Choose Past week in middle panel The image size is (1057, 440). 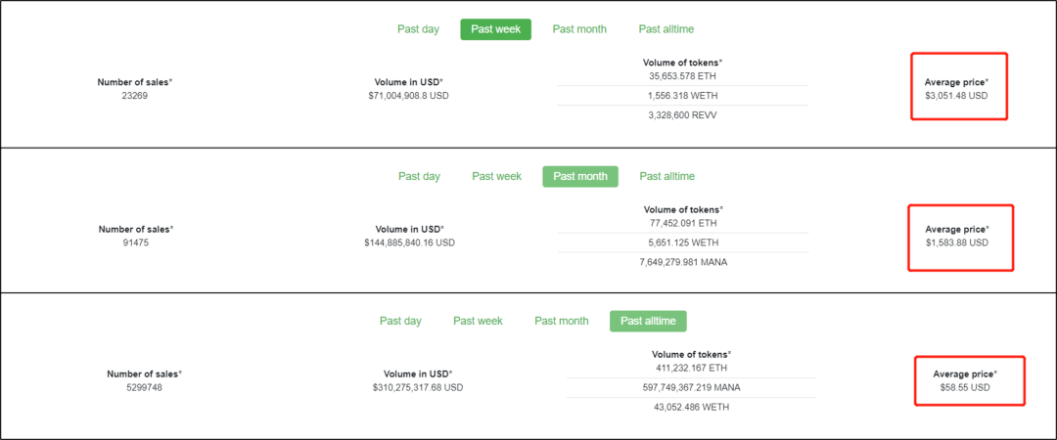click(x=496, y=176)
